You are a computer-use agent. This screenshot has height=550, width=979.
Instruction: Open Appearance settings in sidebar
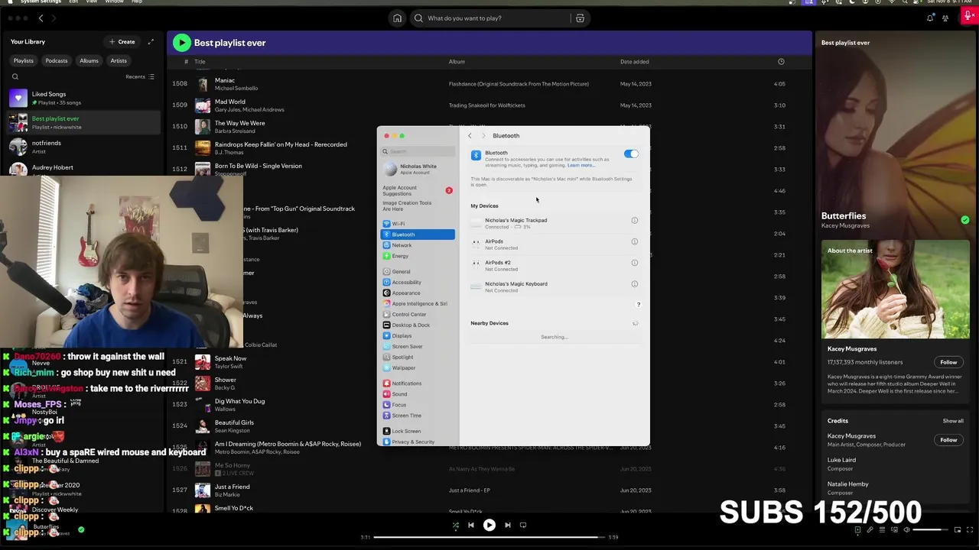pos(418,293)
